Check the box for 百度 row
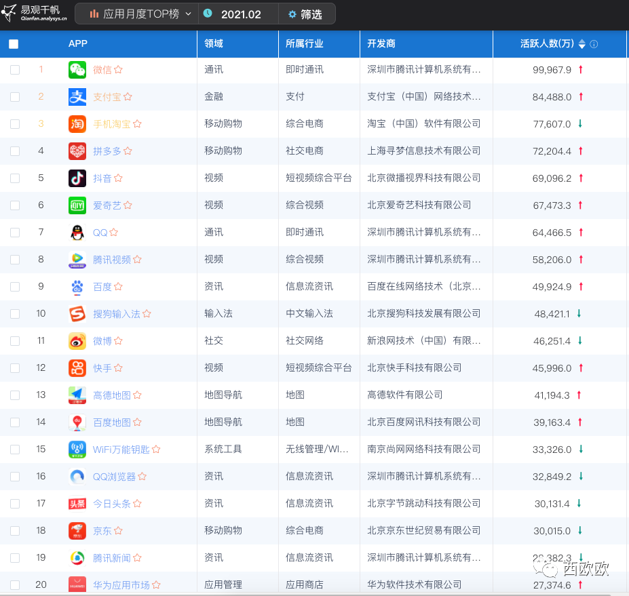629x596 pixels. click(x=15, y=287)
